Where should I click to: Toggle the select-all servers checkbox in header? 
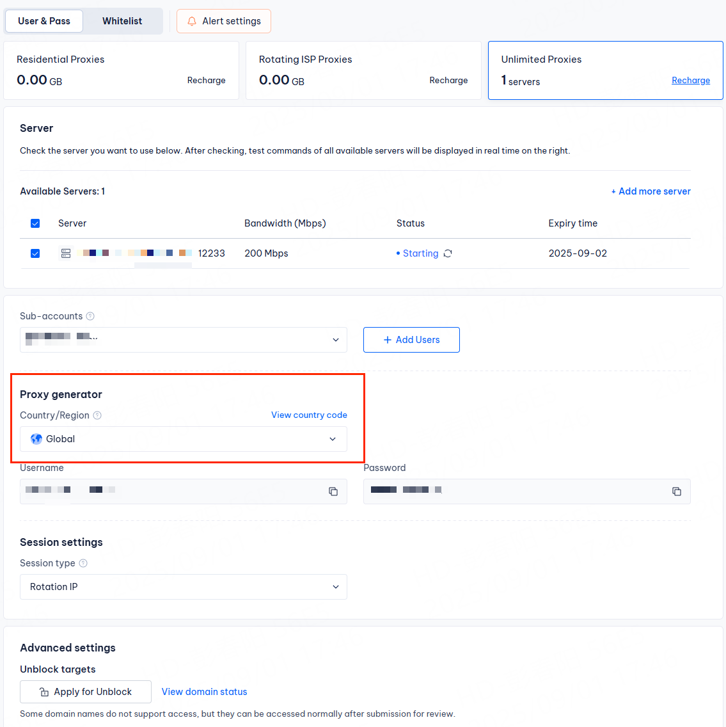(x=35, y=223)
